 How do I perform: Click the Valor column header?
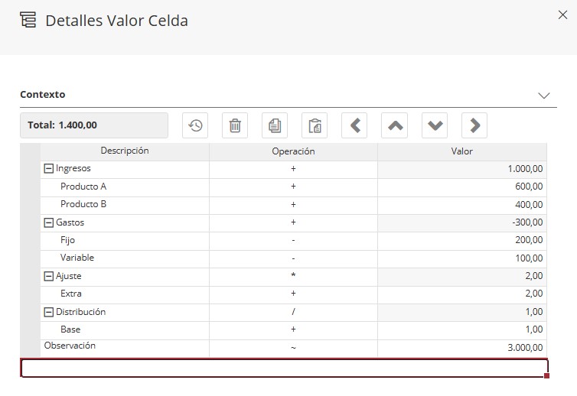pos(461,151)
